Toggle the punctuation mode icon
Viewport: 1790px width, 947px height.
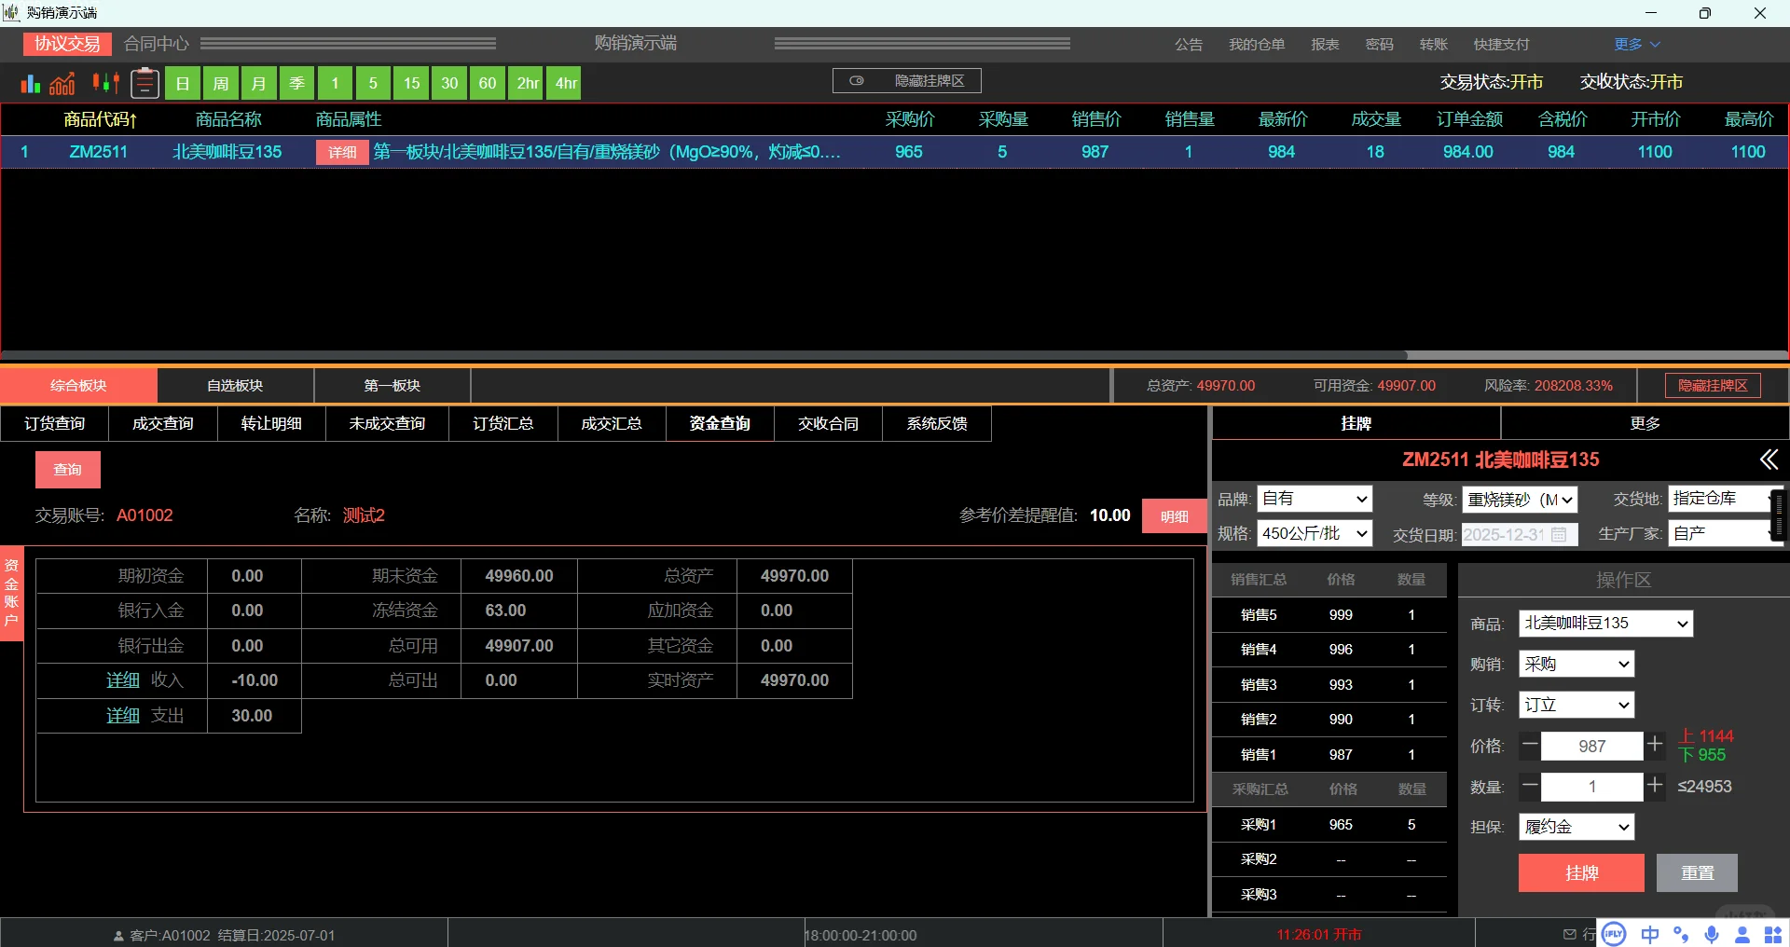[x=1681, y=934]
